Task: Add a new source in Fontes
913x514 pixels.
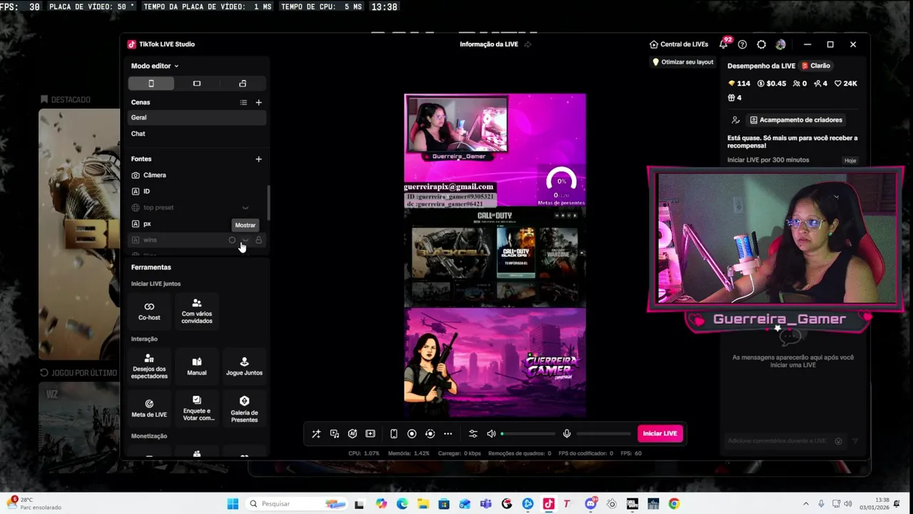Action: pyautogui.click(x=258, y=159)
